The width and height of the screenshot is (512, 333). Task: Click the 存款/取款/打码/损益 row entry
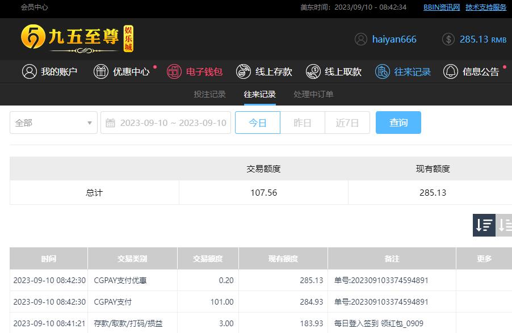click(128, 323)
